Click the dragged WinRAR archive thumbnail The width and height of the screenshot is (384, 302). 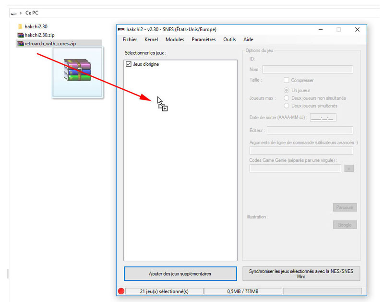(x=77, y=71)
